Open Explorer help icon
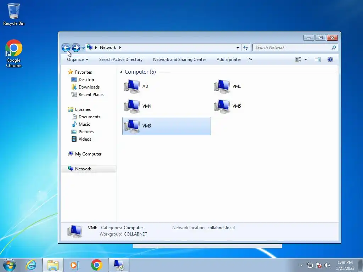363x272 pixels. [x=330, y=59]
